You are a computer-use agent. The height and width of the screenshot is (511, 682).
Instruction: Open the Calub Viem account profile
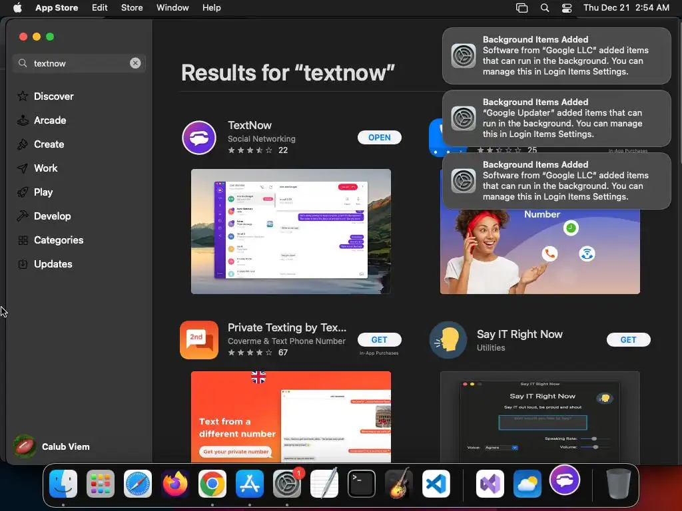[x=51, y=446]
